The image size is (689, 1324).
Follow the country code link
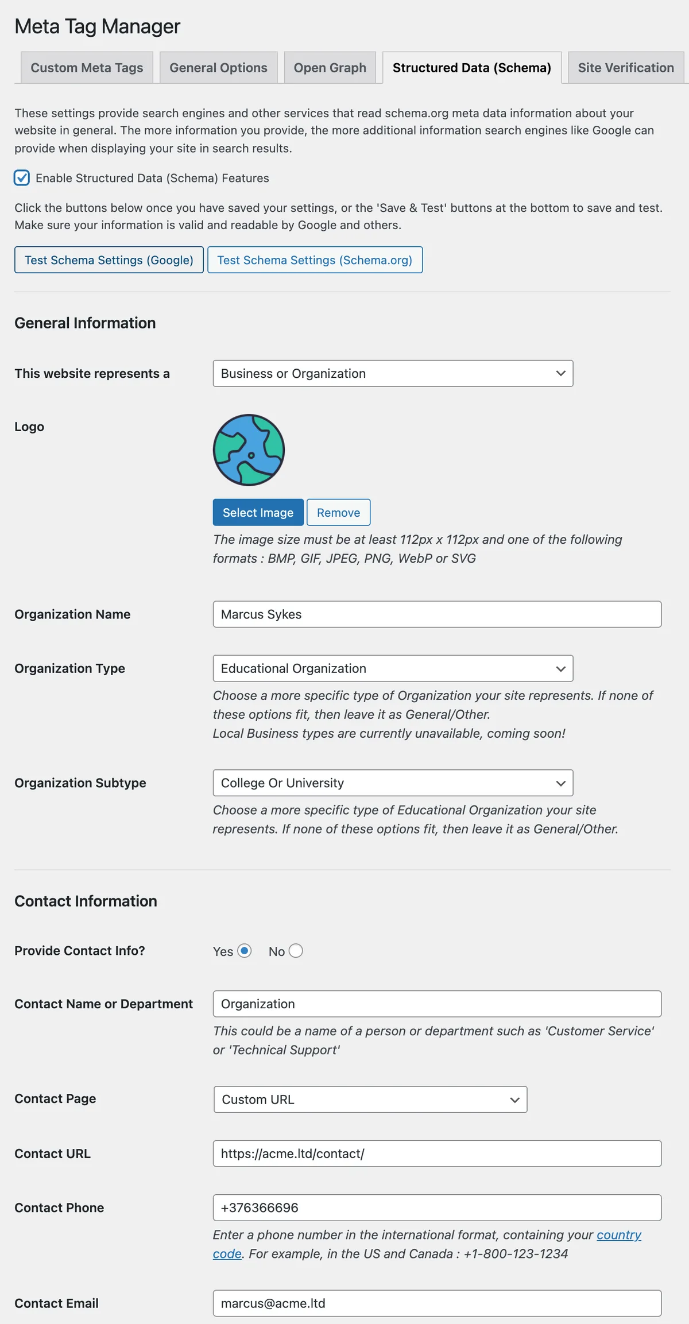point(619,1234)
